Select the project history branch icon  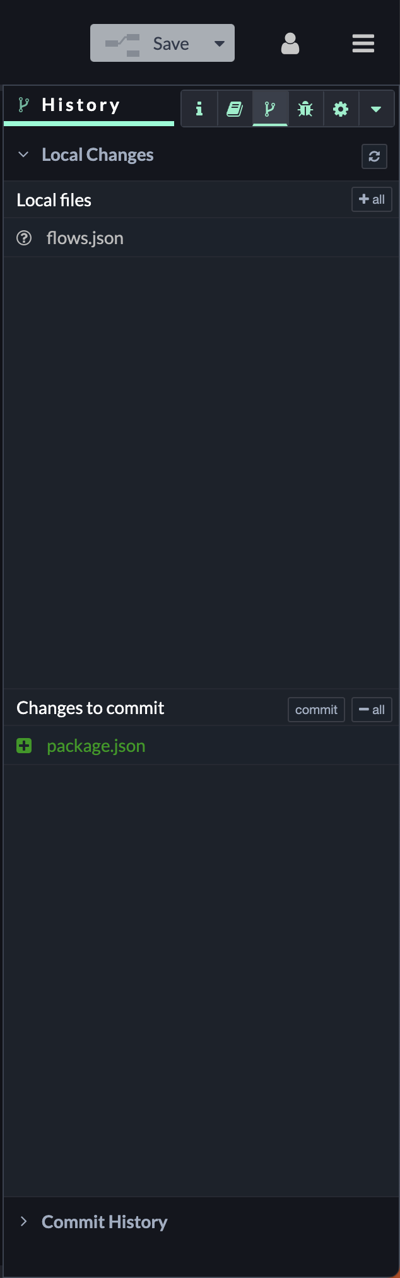point(270,109)
